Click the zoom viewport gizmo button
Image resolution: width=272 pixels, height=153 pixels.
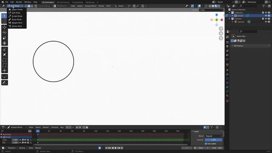(221, 28)
